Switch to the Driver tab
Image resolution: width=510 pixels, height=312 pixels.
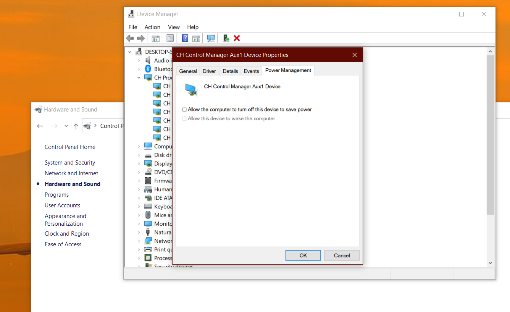209,71
